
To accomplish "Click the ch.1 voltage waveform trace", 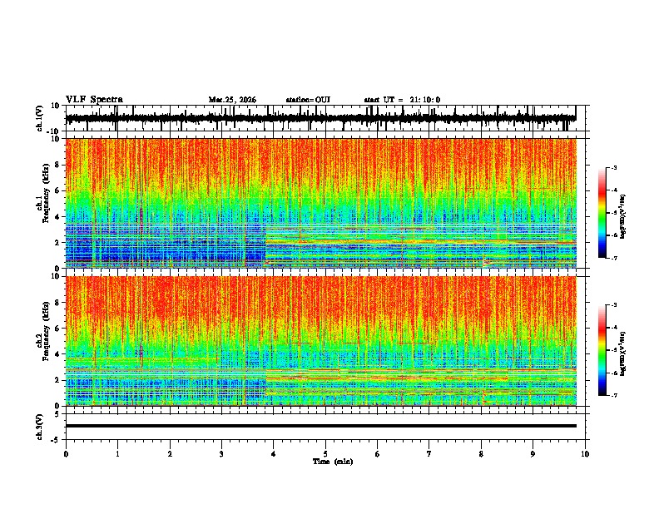I will 320,118.
